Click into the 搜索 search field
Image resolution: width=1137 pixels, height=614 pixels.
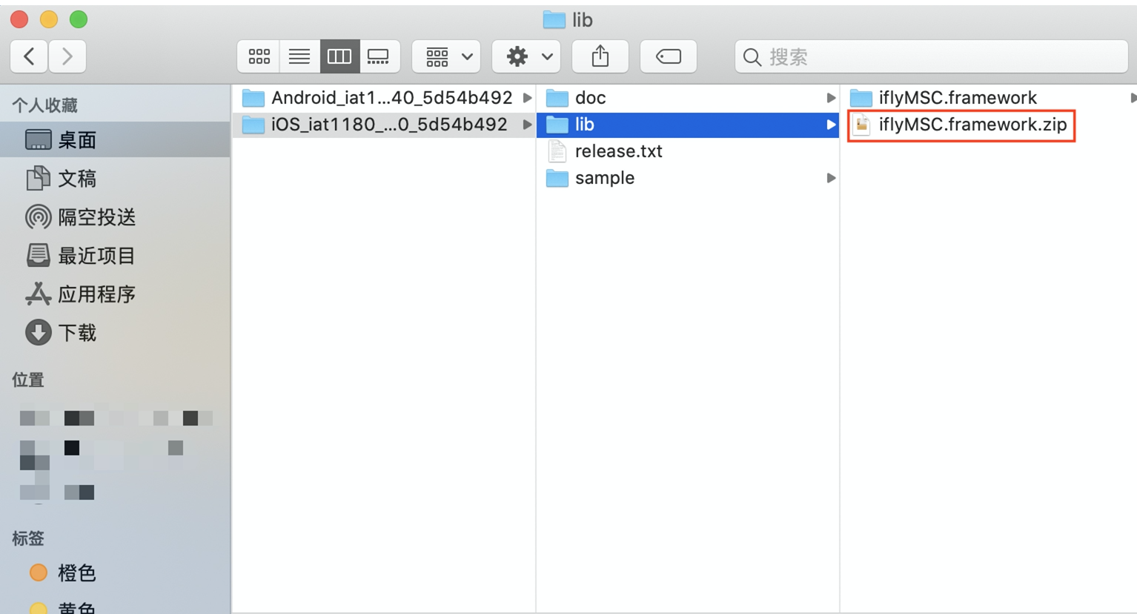pos(932,56)
